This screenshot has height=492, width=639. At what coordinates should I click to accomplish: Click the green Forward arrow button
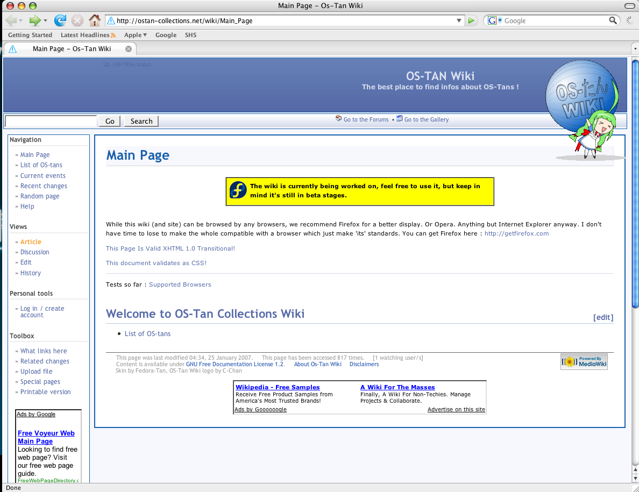pos(35,20)
